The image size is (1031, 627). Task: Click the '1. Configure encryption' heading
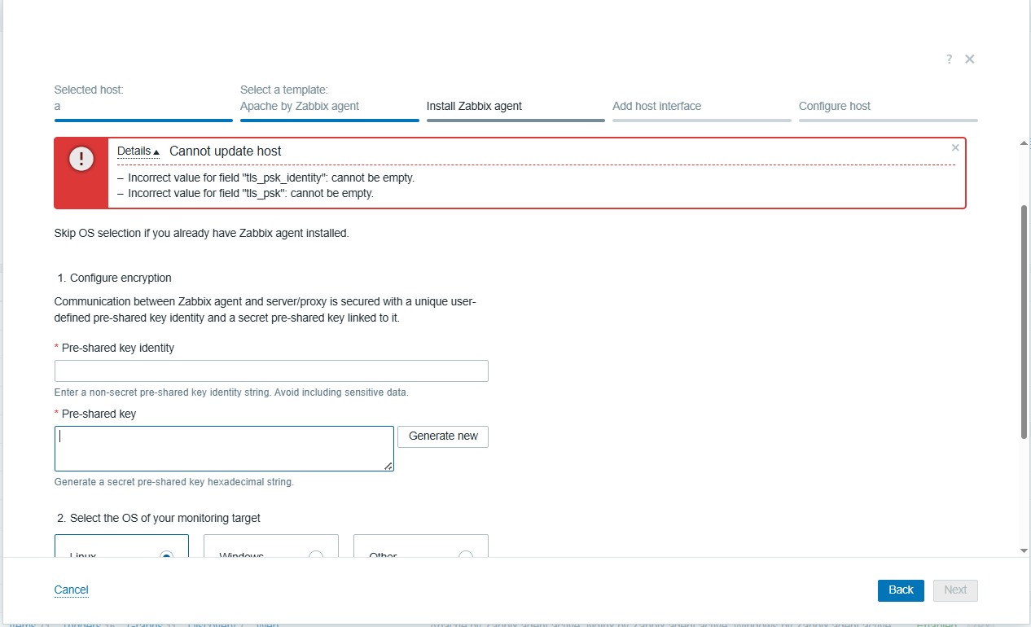pos(115,278)
